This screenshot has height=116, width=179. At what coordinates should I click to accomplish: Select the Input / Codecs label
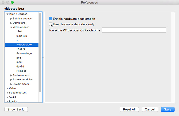coord(18,14)
